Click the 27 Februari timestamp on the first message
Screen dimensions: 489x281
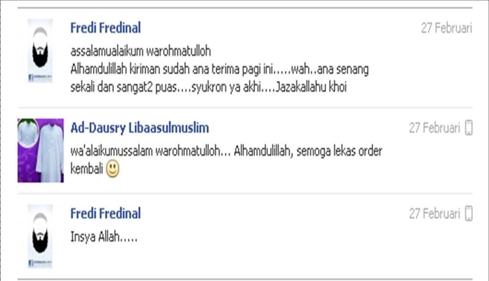click(x=447, y=28)
